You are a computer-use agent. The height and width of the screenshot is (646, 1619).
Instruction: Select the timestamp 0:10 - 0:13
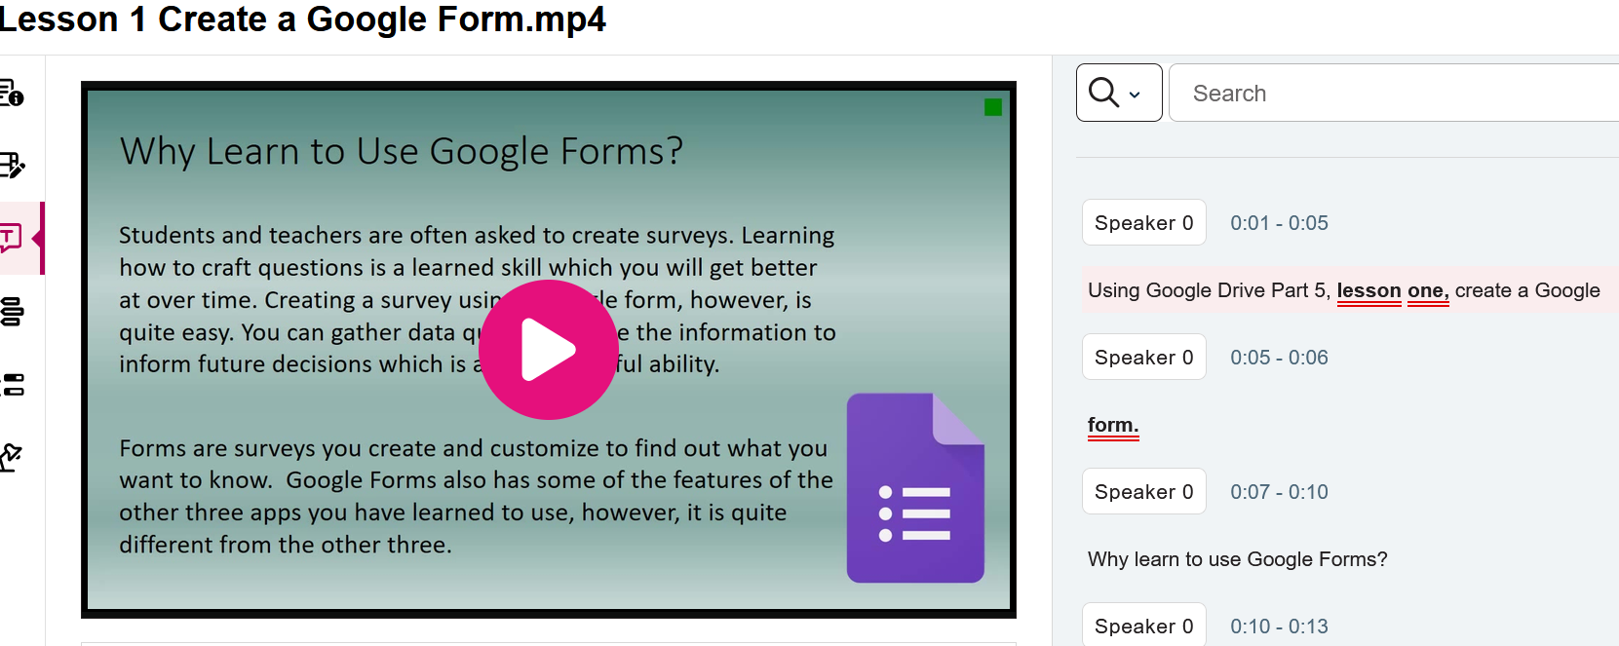(x=1279, y=627)
